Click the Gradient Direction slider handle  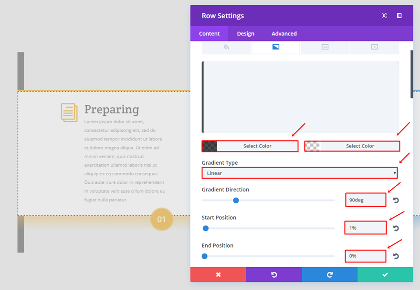(236, 200)
